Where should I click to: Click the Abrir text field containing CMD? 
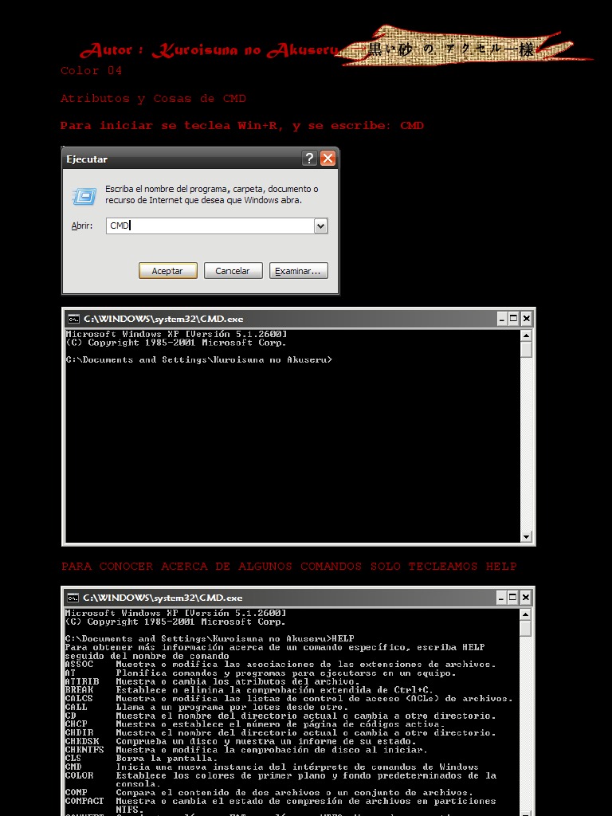pos(210,226)
